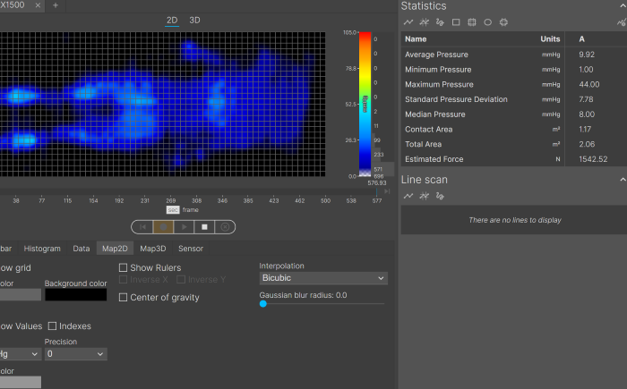Viewport: 627px width, 389px height.
Task: Select the Median Pressure row
Action: click(x=514, y=114)
